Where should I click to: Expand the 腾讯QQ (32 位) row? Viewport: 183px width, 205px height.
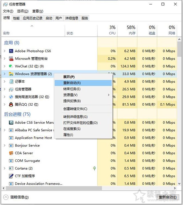pyautogui.click(x=5, y=105)
